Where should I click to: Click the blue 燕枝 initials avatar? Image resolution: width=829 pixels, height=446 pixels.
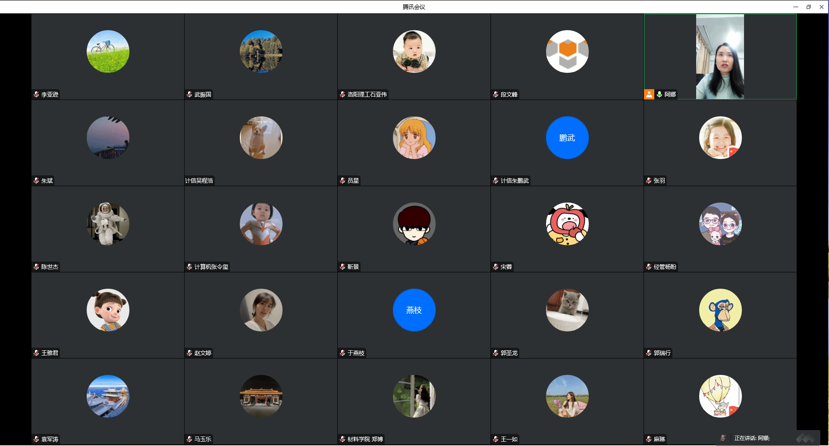pyautogui.click(x=414, y=310)
